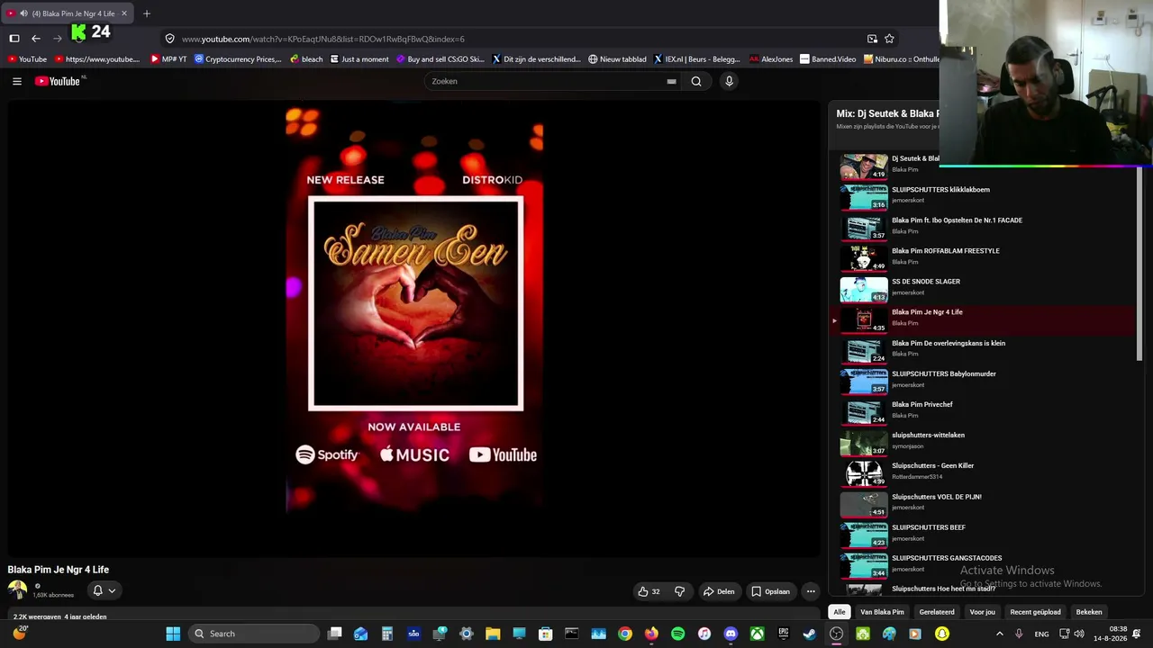Play SS DE SNODE SLAGER playlist item
The height and width of the screenshot is (648, 1153).
(984, 287)
